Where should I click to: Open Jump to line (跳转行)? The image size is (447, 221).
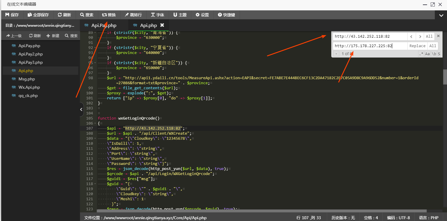(x=133, y=15)
